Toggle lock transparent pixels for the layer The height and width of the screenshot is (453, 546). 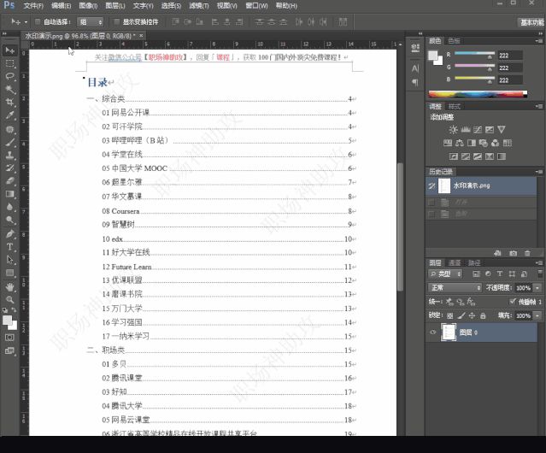point(450,315)
